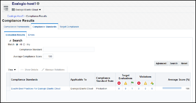Screen dimensions: 196x103
Task: Click the info icon next to Exalogic-host1
Action: click(x=38, y=4)
